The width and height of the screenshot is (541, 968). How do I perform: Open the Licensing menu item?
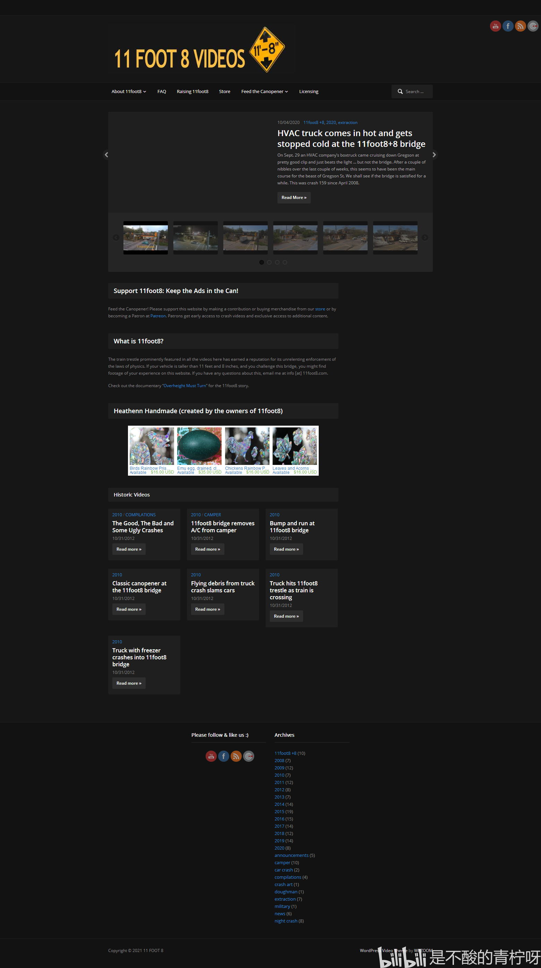coord(309,91)
